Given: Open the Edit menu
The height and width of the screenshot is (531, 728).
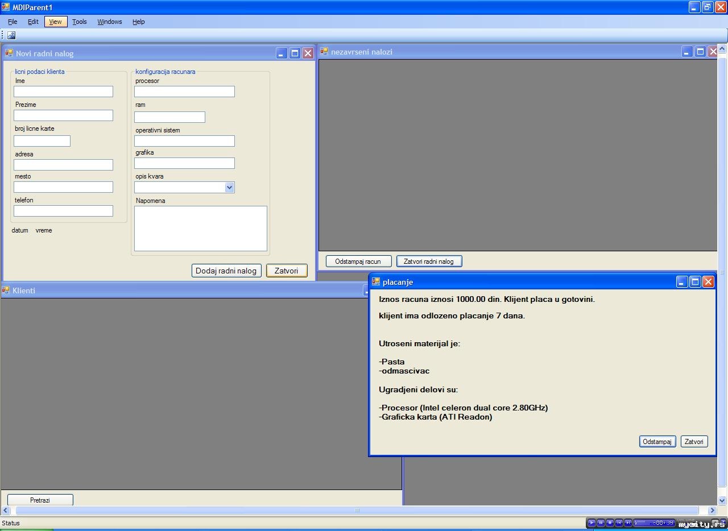Looking at the screenshot, I should (x=33, y=22).
